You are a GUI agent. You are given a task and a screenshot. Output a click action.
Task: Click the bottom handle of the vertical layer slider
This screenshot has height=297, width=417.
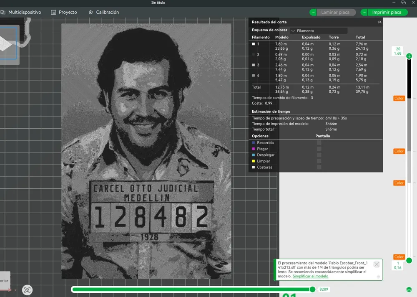[x=409, y=261]
